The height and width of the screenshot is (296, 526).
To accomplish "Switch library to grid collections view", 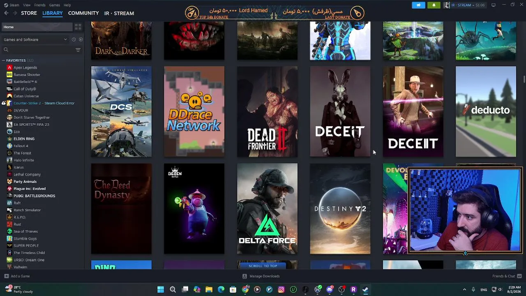I will pyautogui.click(x=78, y=27).
